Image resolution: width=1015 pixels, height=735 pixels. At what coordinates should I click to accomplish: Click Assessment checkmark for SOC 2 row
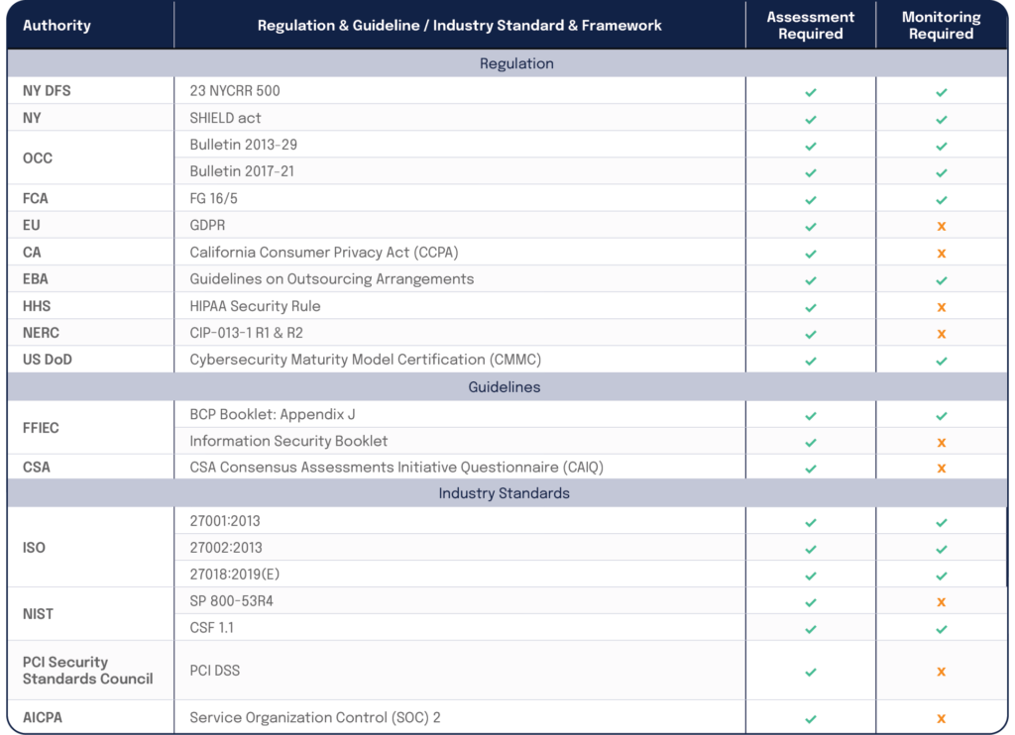tap(811, 719)
